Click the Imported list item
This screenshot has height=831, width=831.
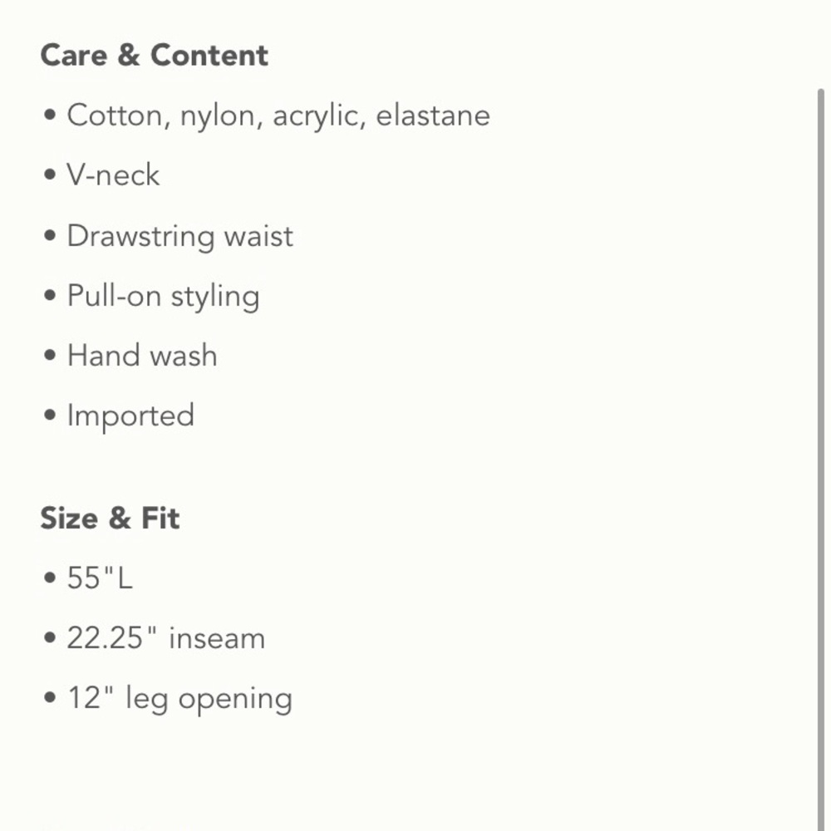coord(130,415)
